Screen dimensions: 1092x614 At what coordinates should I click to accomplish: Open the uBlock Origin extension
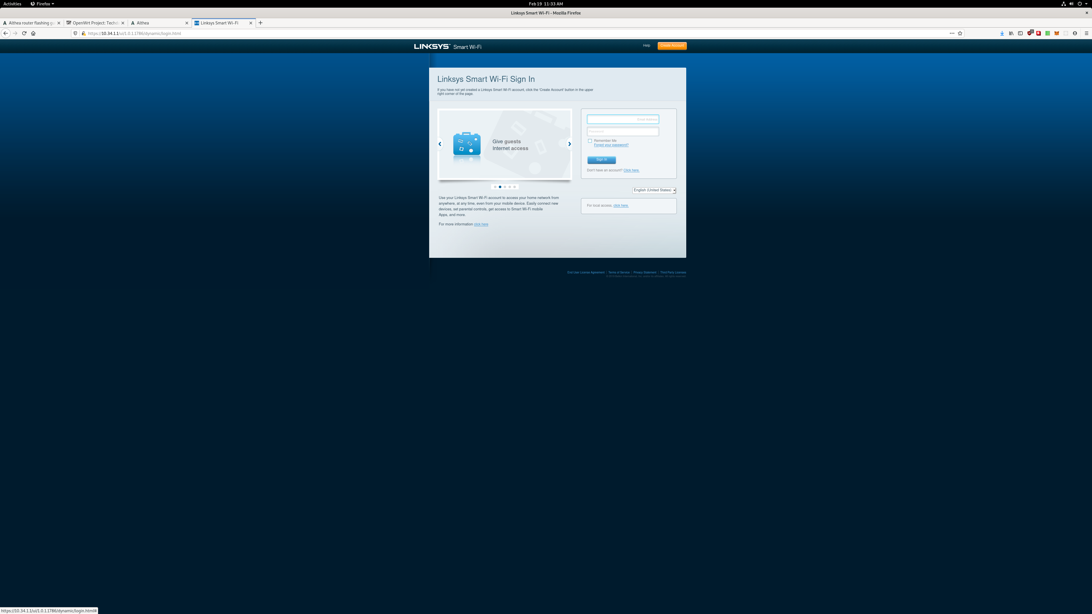coord(1030,33)
